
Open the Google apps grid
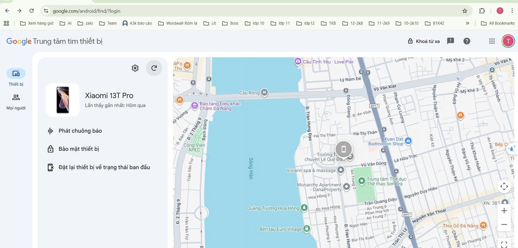coord(492,41)
